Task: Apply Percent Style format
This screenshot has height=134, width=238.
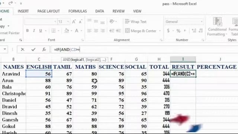Action: [178, 31]
